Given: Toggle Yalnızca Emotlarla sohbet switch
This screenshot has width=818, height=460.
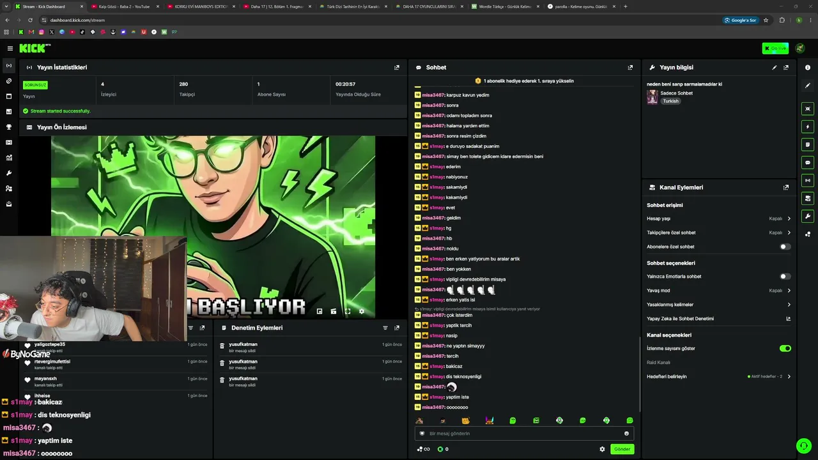Looking at the screenshot, I should pyautogui.click(x=785, y=277).
